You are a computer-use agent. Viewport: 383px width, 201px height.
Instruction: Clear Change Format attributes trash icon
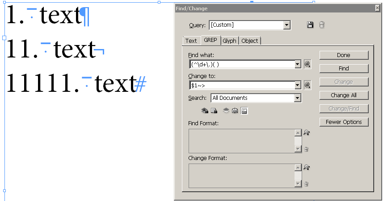(x=306, y=184)
